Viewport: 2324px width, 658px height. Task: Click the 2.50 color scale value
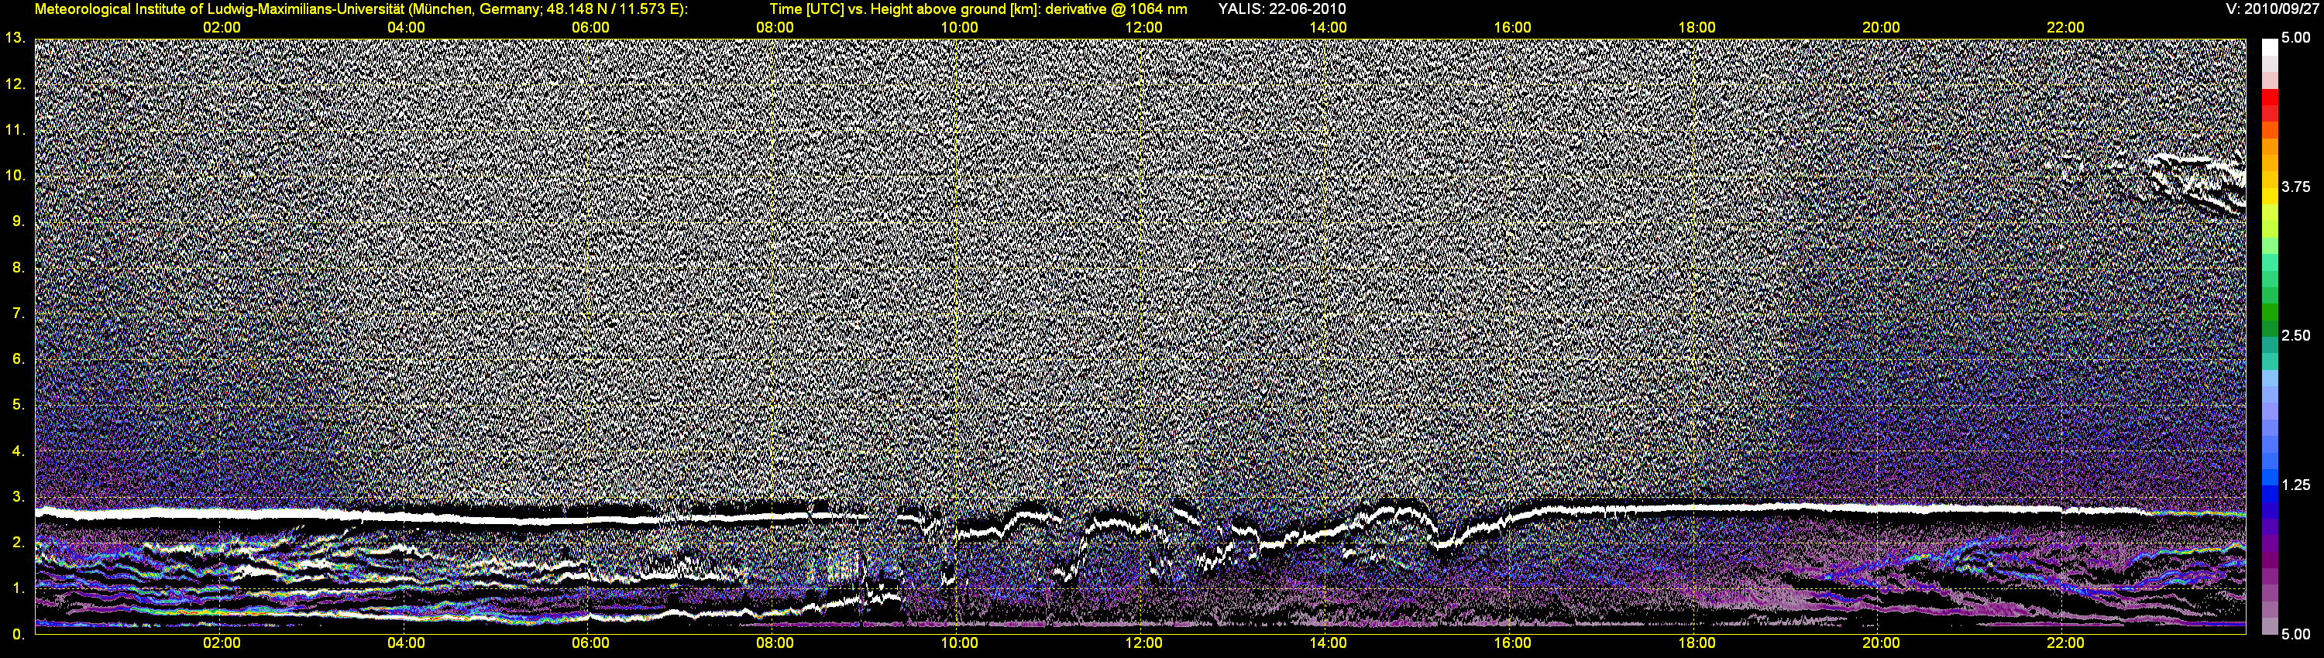[x=2296, y=336]
